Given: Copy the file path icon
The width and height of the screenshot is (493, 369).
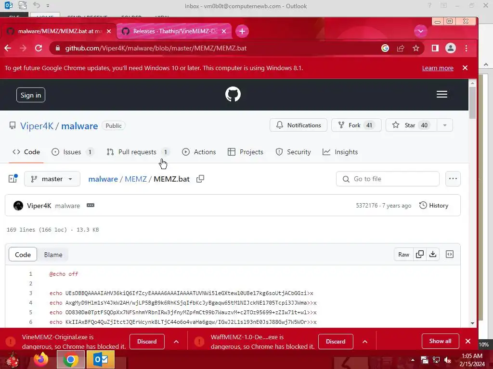Looking at the screenshot, I should click(200, 179).
